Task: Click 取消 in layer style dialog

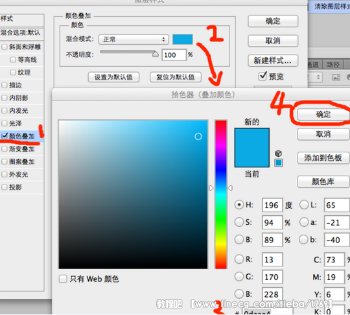Action: tap(273, 41)
